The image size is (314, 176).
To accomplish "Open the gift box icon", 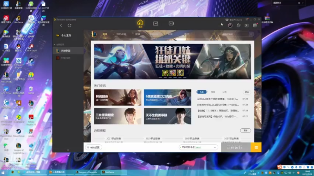I will (255, 25).
